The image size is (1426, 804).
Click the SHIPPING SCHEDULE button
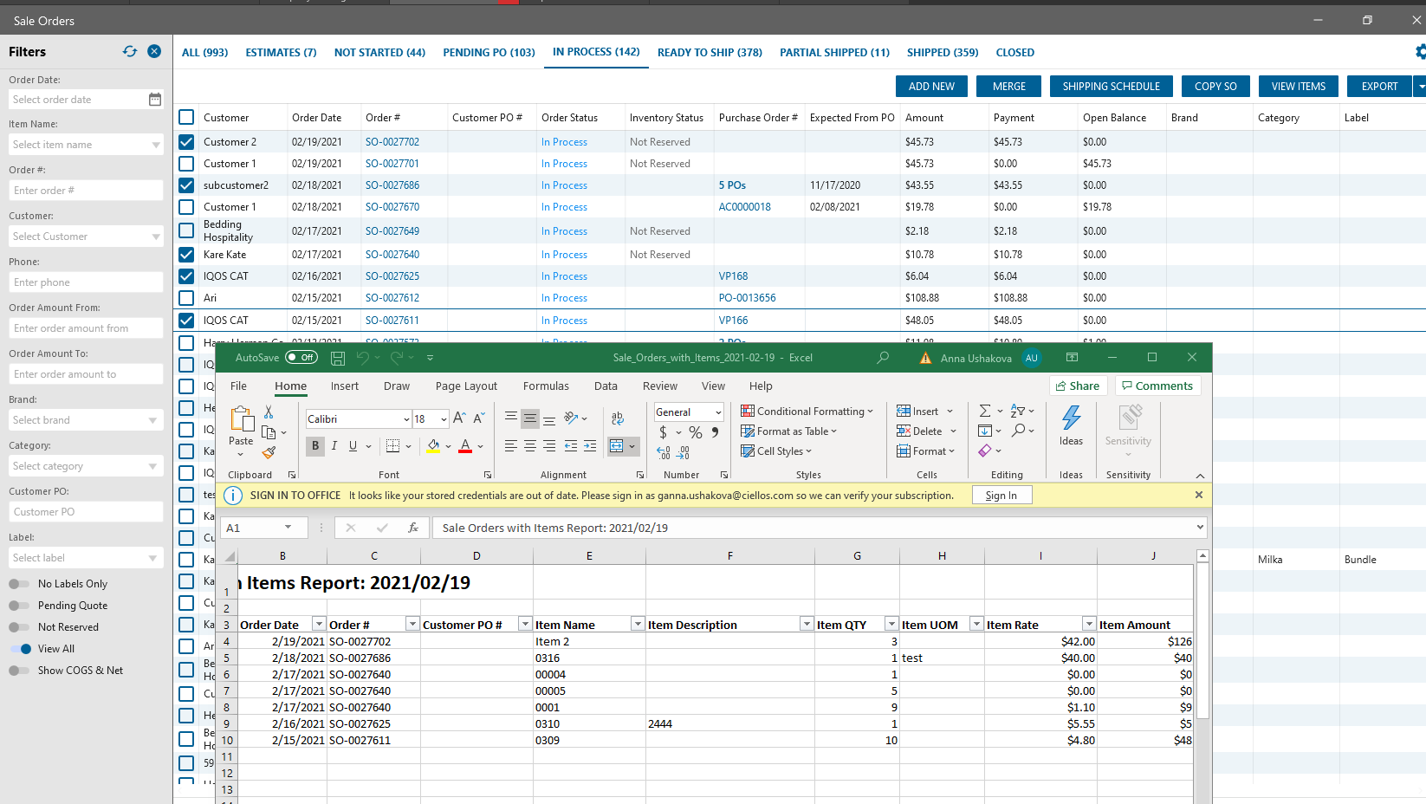(1111, 87)
